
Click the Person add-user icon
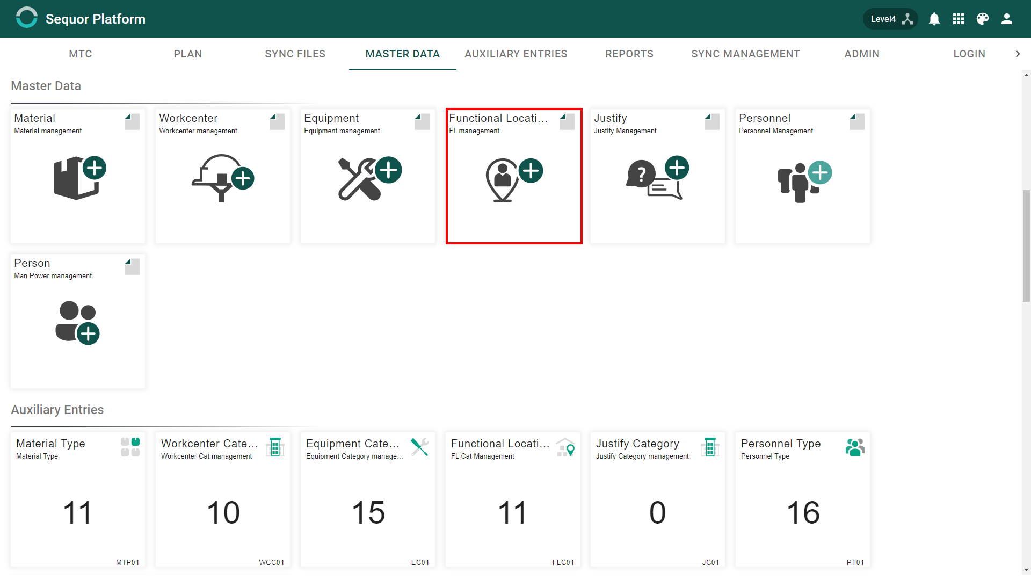click(78, 323)
